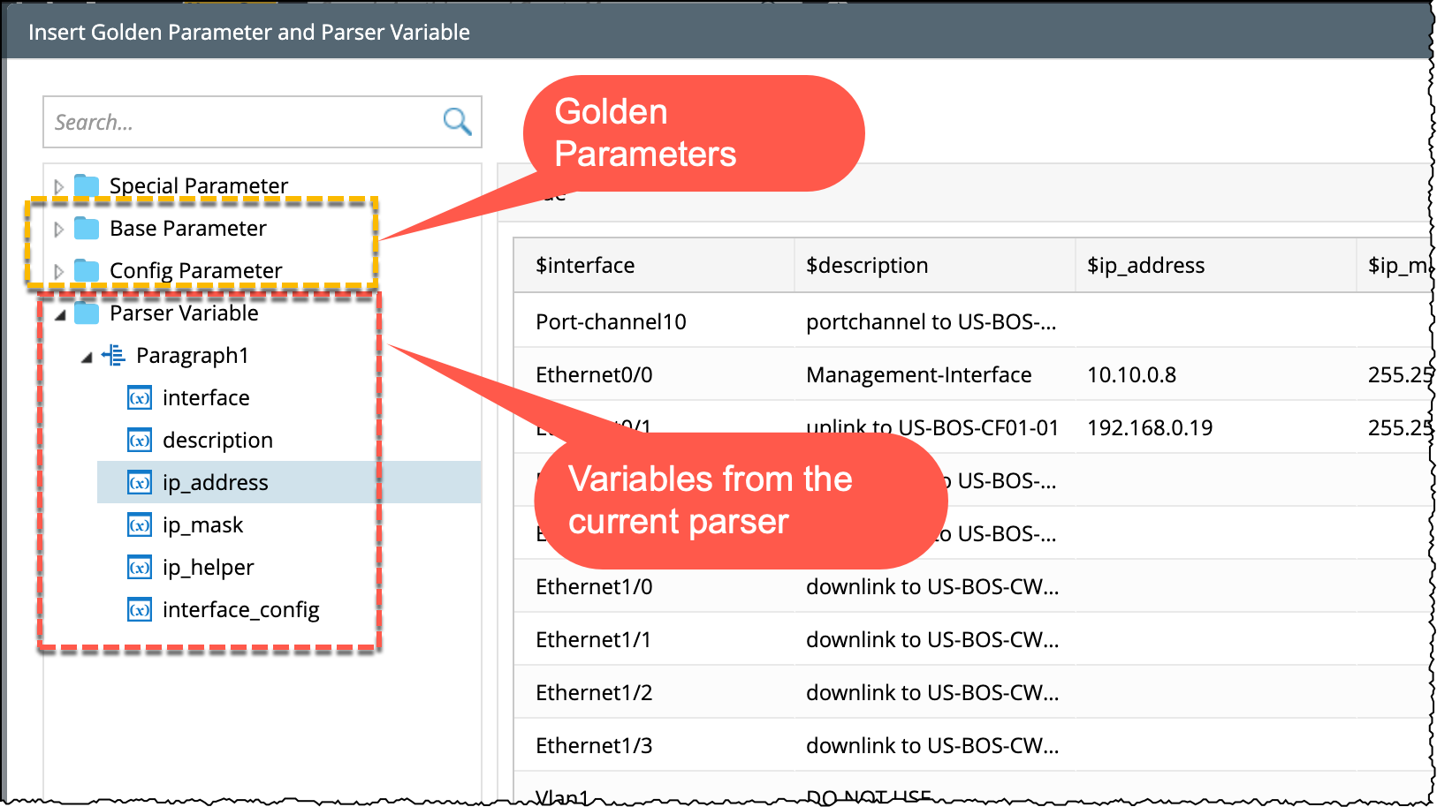Click in the Search input field
The image size is (1437, 807).
239,122
